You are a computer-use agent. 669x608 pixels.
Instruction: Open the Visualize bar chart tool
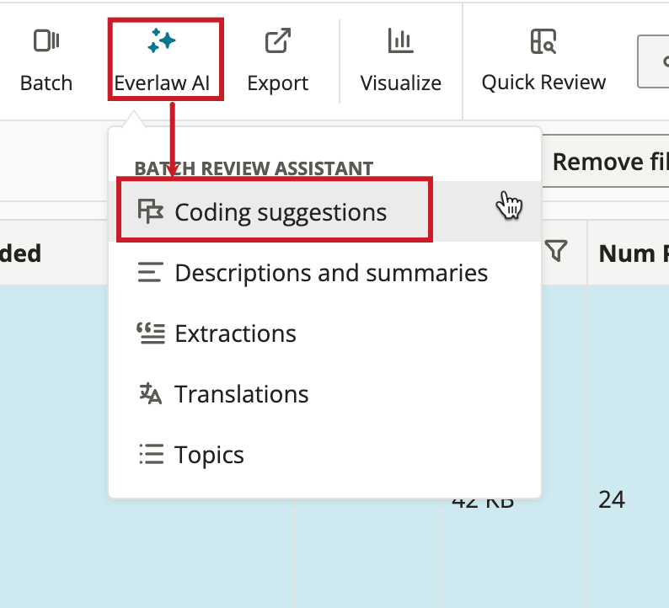tap(400, 41)
